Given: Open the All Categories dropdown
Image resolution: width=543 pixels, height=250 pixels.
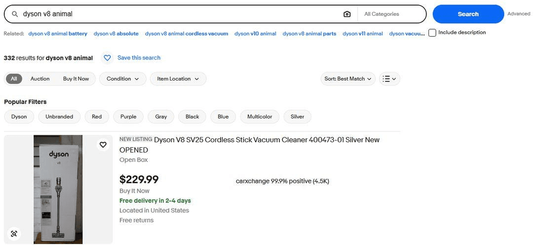Looking at the screenshot, I should tap(391, 14).
